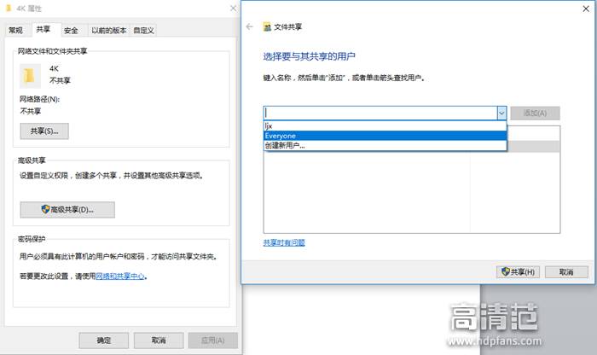The height and width of the screenshot is (355, 597).
Task: Click 取消 in the 4K properties window
Action: 159,340
